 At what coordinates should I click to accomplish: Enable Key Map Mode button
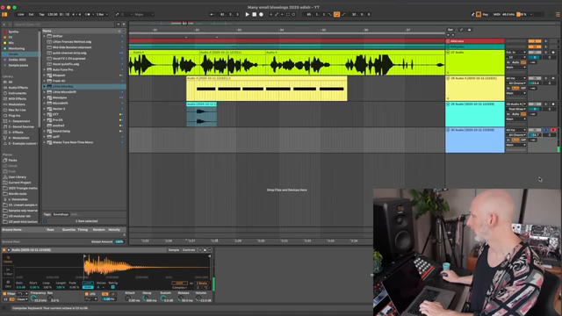[486, 14]
